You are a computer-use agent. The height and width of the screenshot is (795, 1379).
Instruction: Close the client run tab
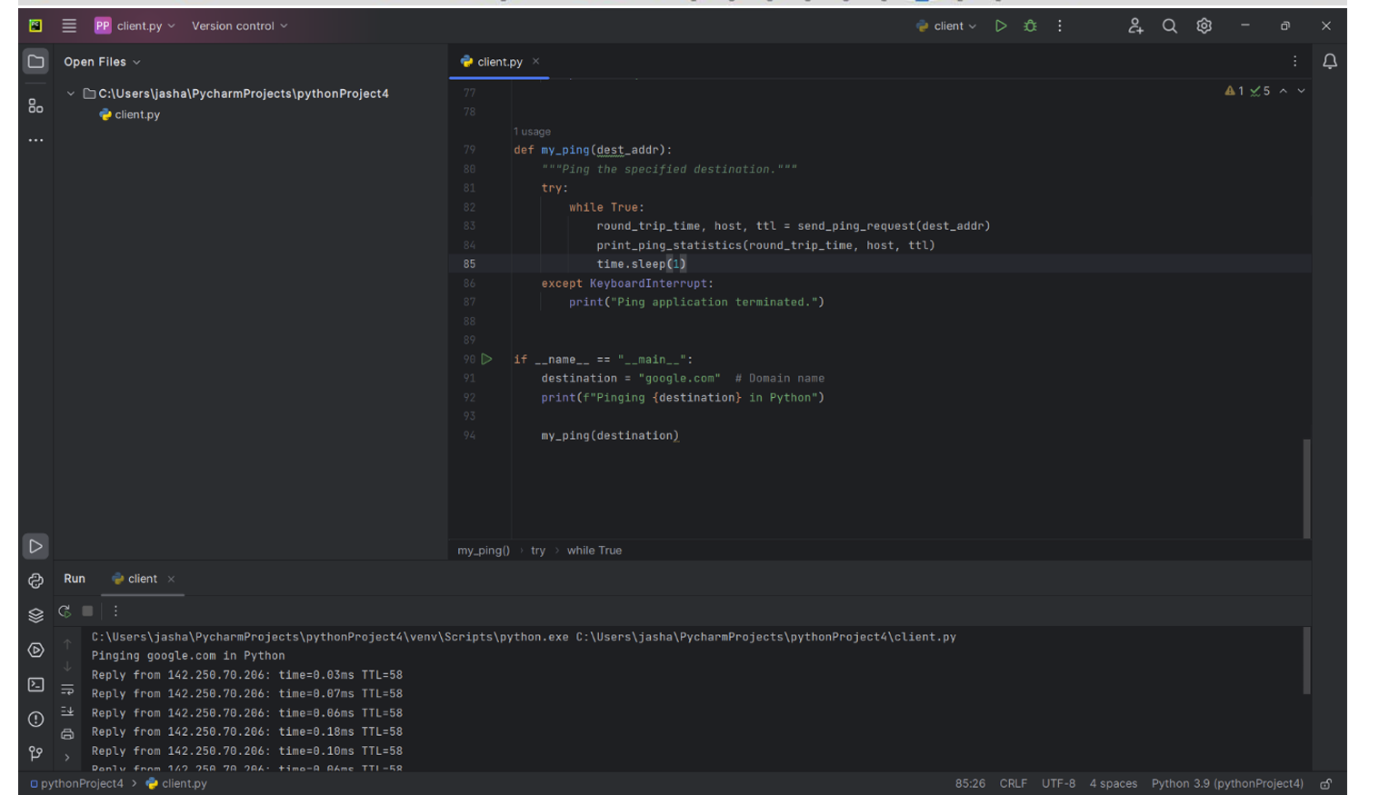point(171,579)
